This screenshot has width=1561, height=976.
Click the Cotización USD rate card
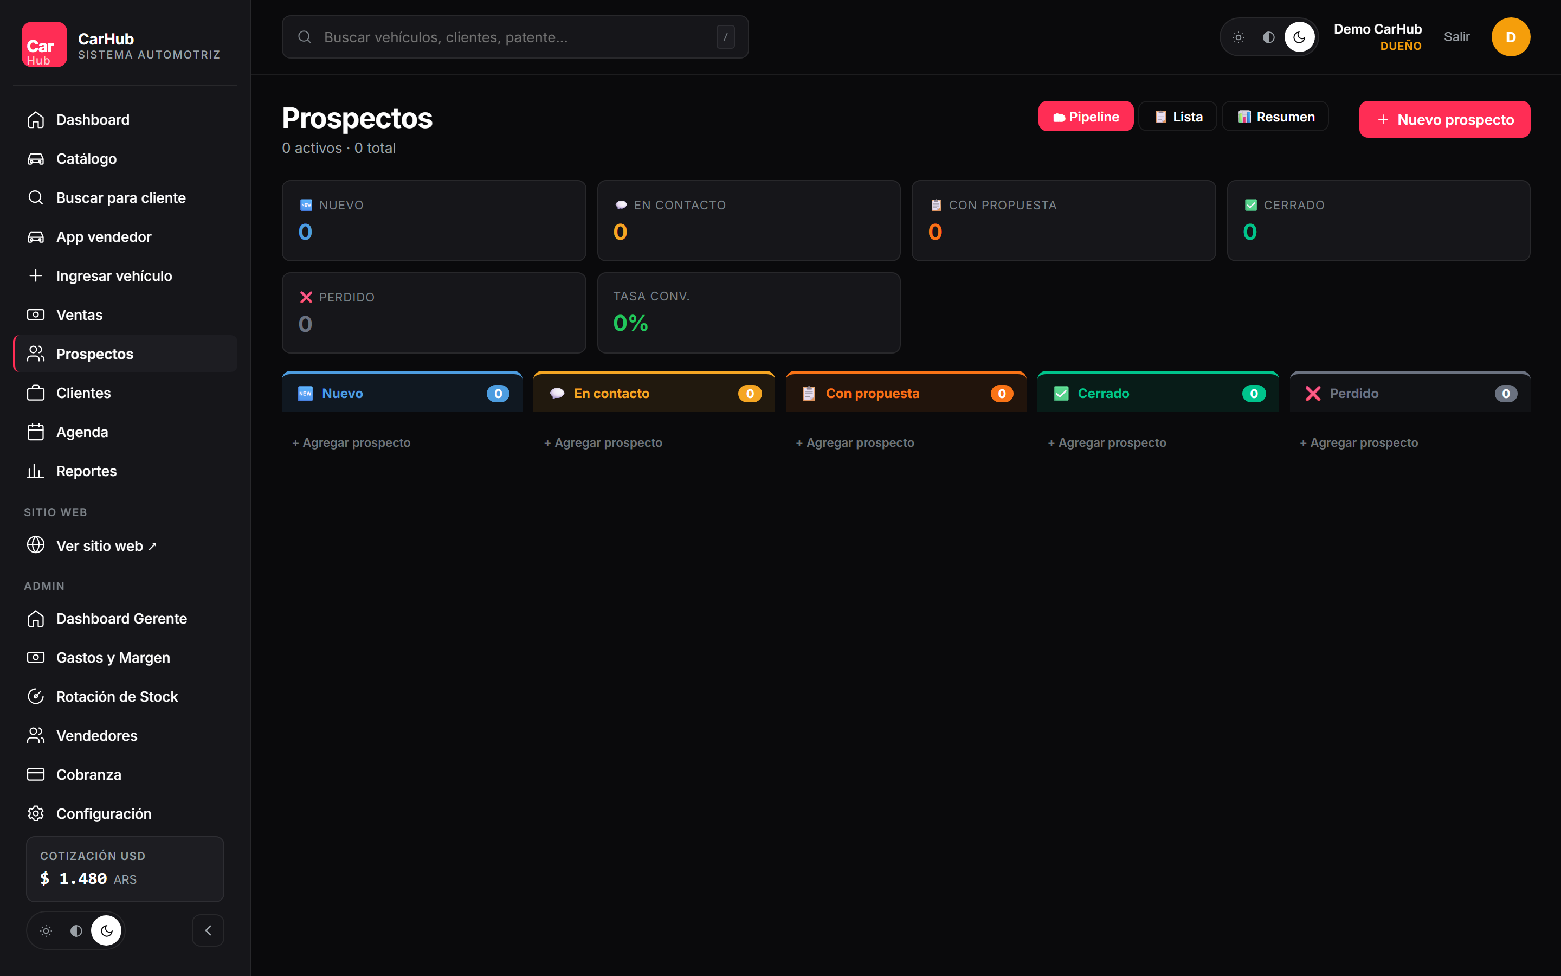tap(125, 869)
